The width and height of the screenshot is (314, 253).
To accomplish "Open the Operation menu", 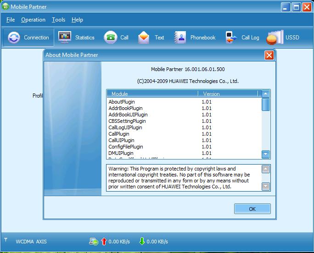I will point(33,20).
